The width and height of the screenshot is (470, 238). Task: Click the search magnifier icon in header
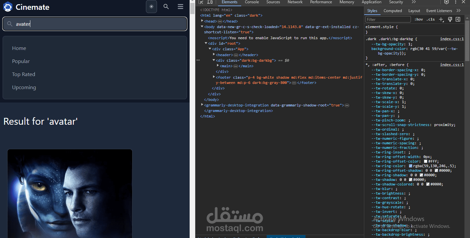click(166, 7)
